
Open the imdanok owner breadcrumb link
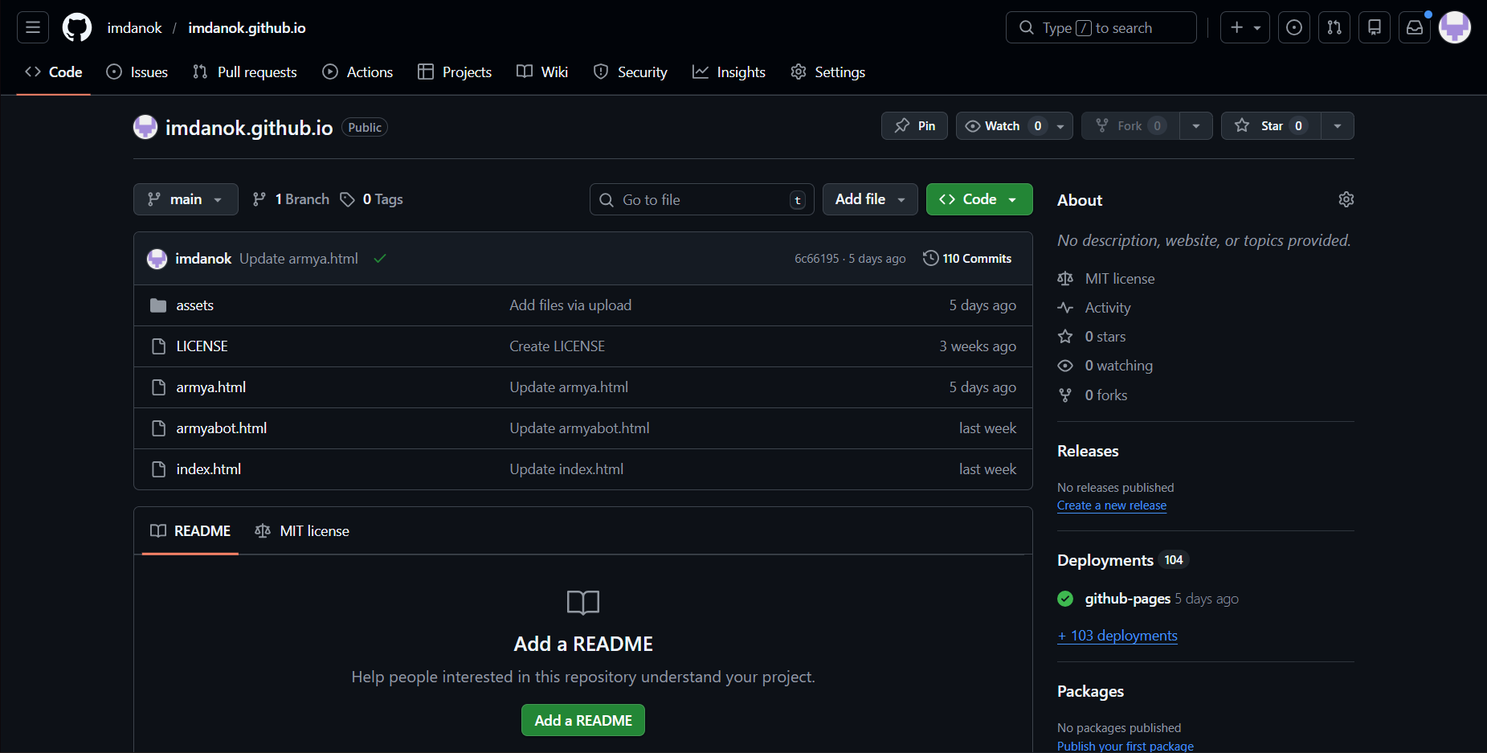click(135, 28)
